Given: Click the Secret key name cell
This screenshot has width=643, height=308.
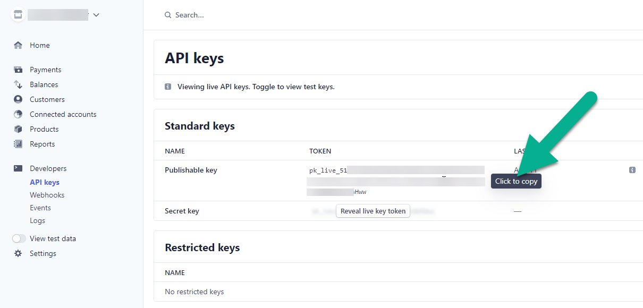Looking at the screenshot, I should coord(182,211).
